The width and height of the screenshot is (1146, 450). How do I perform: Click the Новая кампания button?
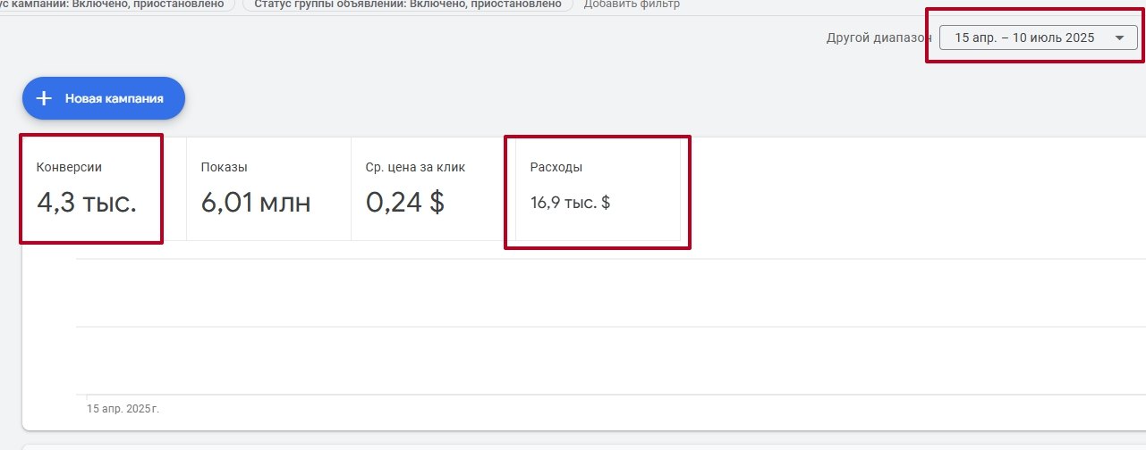coord(104,98)
